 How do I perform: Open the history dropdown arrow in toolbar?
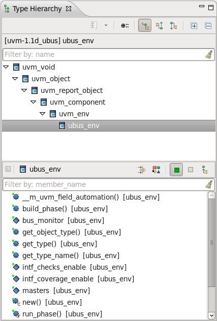106,25
